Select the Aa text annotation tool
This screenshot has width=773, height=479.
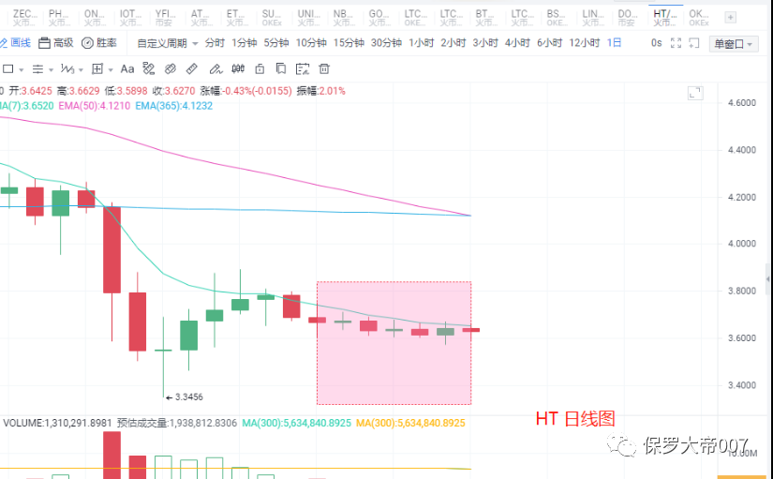(127, 69)
